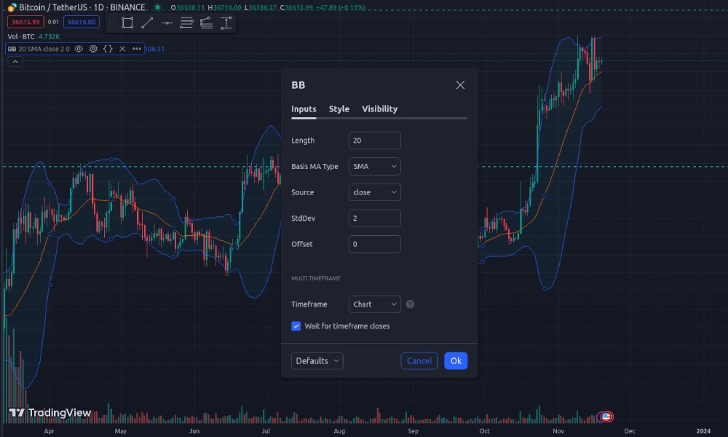Screen dimensions: 728x437
Task: Click the Length input field
Action: (x=375, y=141)
